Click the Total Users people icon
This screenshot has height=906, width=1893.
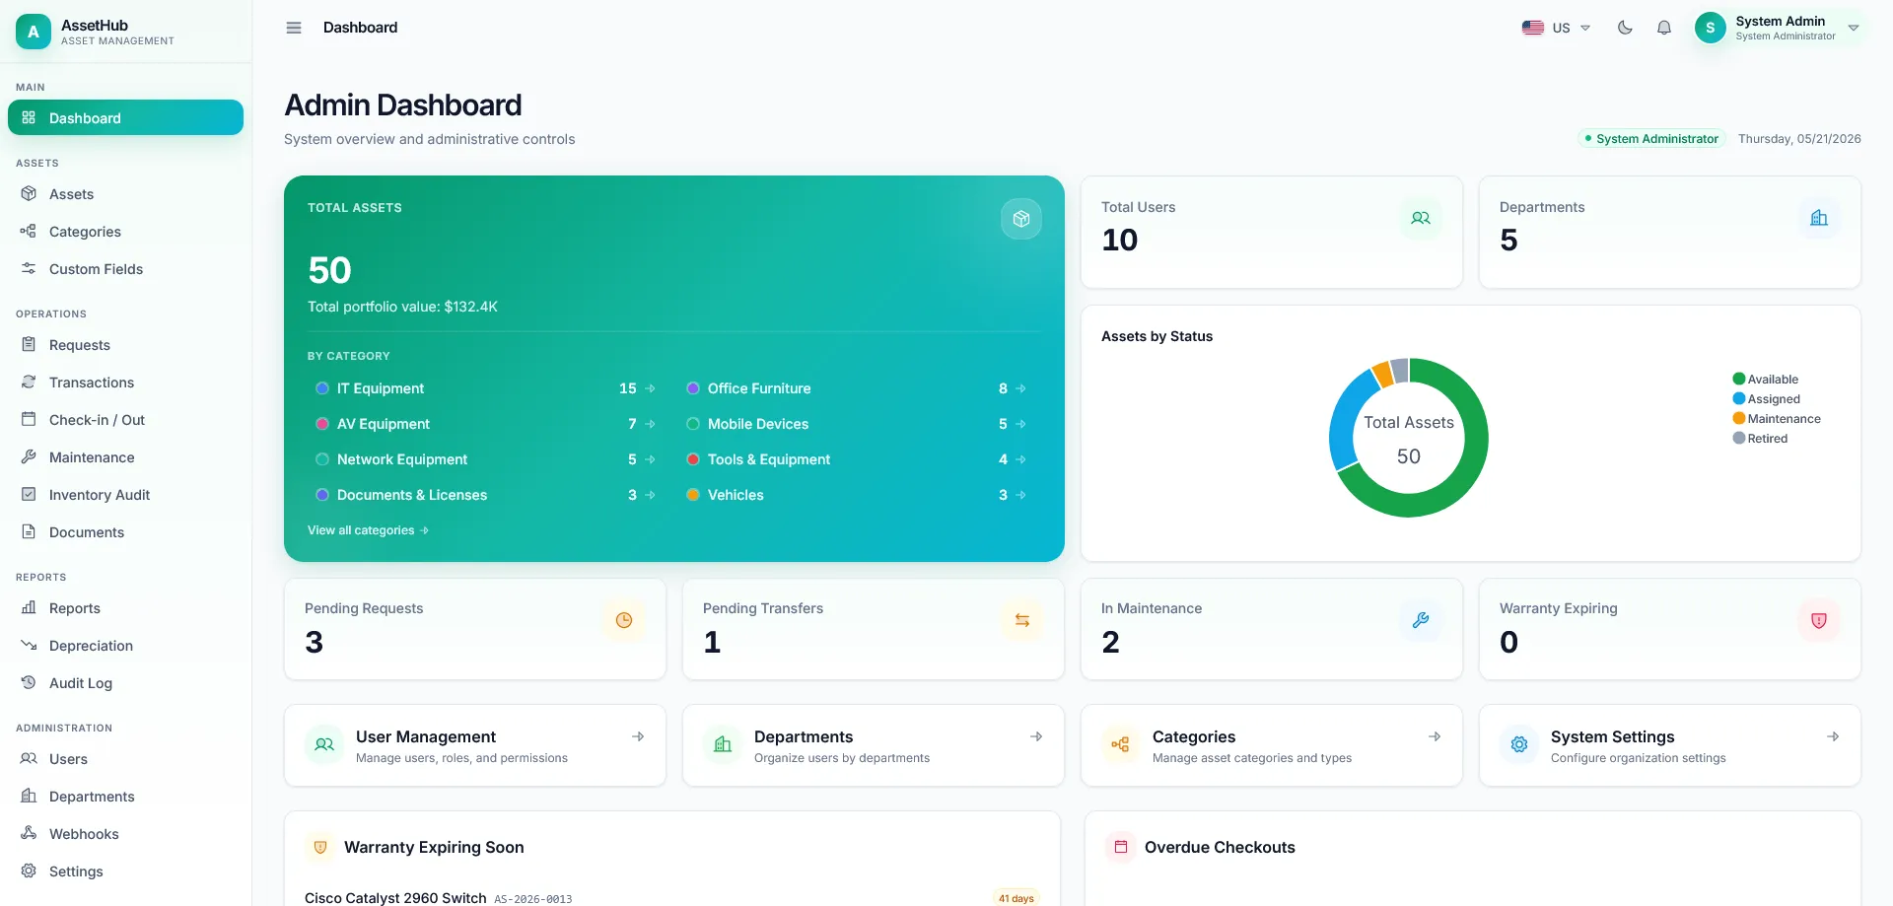(1421, 218)
